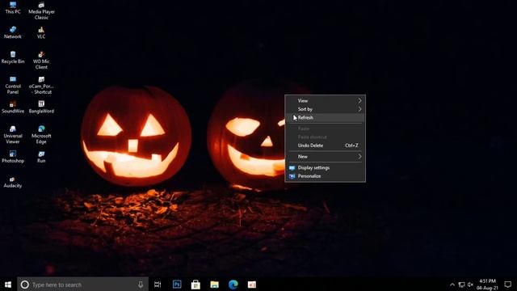
Task: Select Microsoft Edge desktop icon
Action: [41, 135]
